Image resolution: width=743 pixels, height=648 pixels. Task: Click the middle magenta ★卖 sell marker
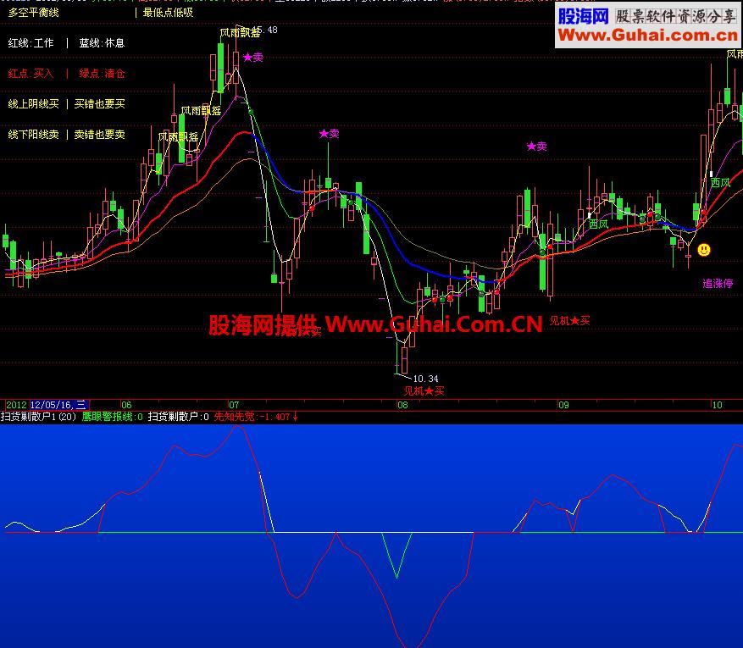(329, 134)
